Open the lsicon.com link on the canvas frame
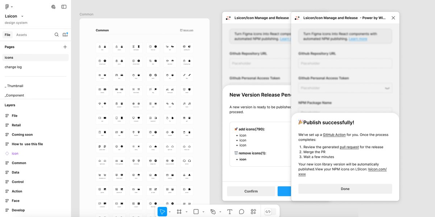The height and width of the screenshot is (217, 435). pos(187,30)
